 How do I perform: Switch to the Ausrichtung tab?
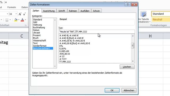(49, 11)
